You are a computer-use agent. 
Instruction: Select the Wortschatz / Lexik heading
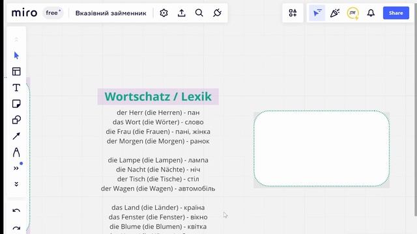158,97
